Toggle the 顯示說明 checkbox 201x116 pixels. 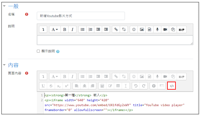tap(38, 51)
